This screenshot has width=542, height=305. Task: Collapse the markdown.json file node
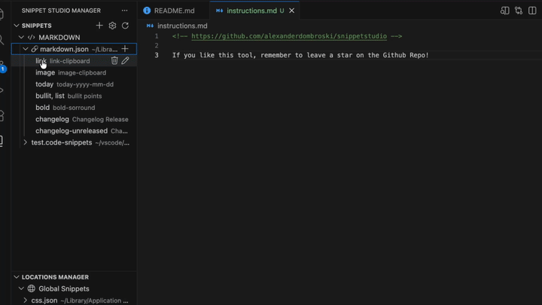(26, 49)
